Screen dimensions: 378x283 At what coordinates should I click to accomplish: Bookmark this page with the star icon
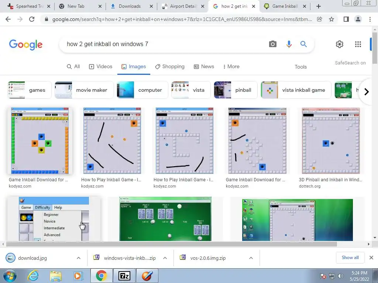[x=331, y=19]
